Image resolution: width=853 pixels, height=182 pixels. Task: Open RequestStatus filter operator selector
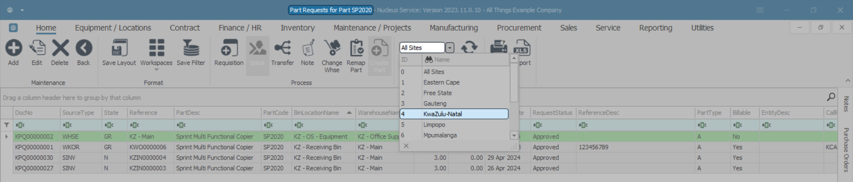click(538, 125)
